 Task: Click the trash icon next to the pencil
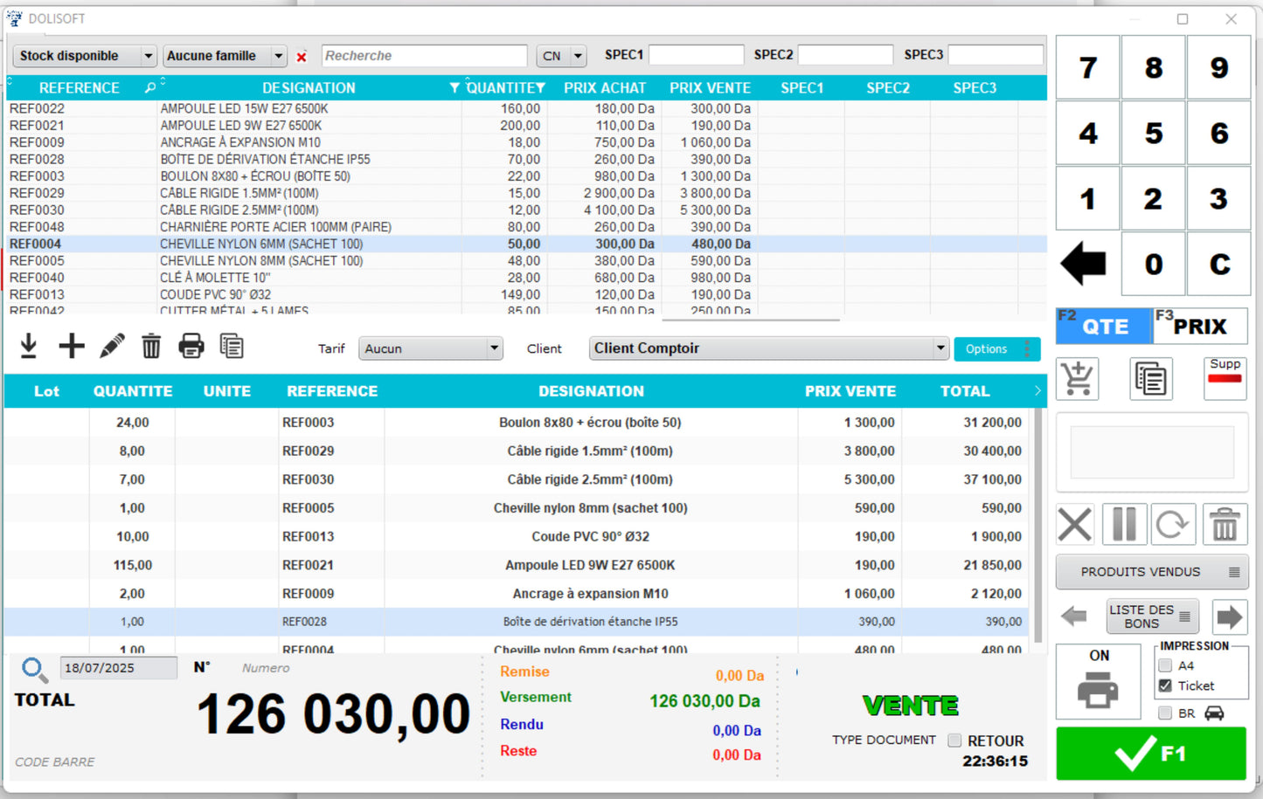point(151,346)
